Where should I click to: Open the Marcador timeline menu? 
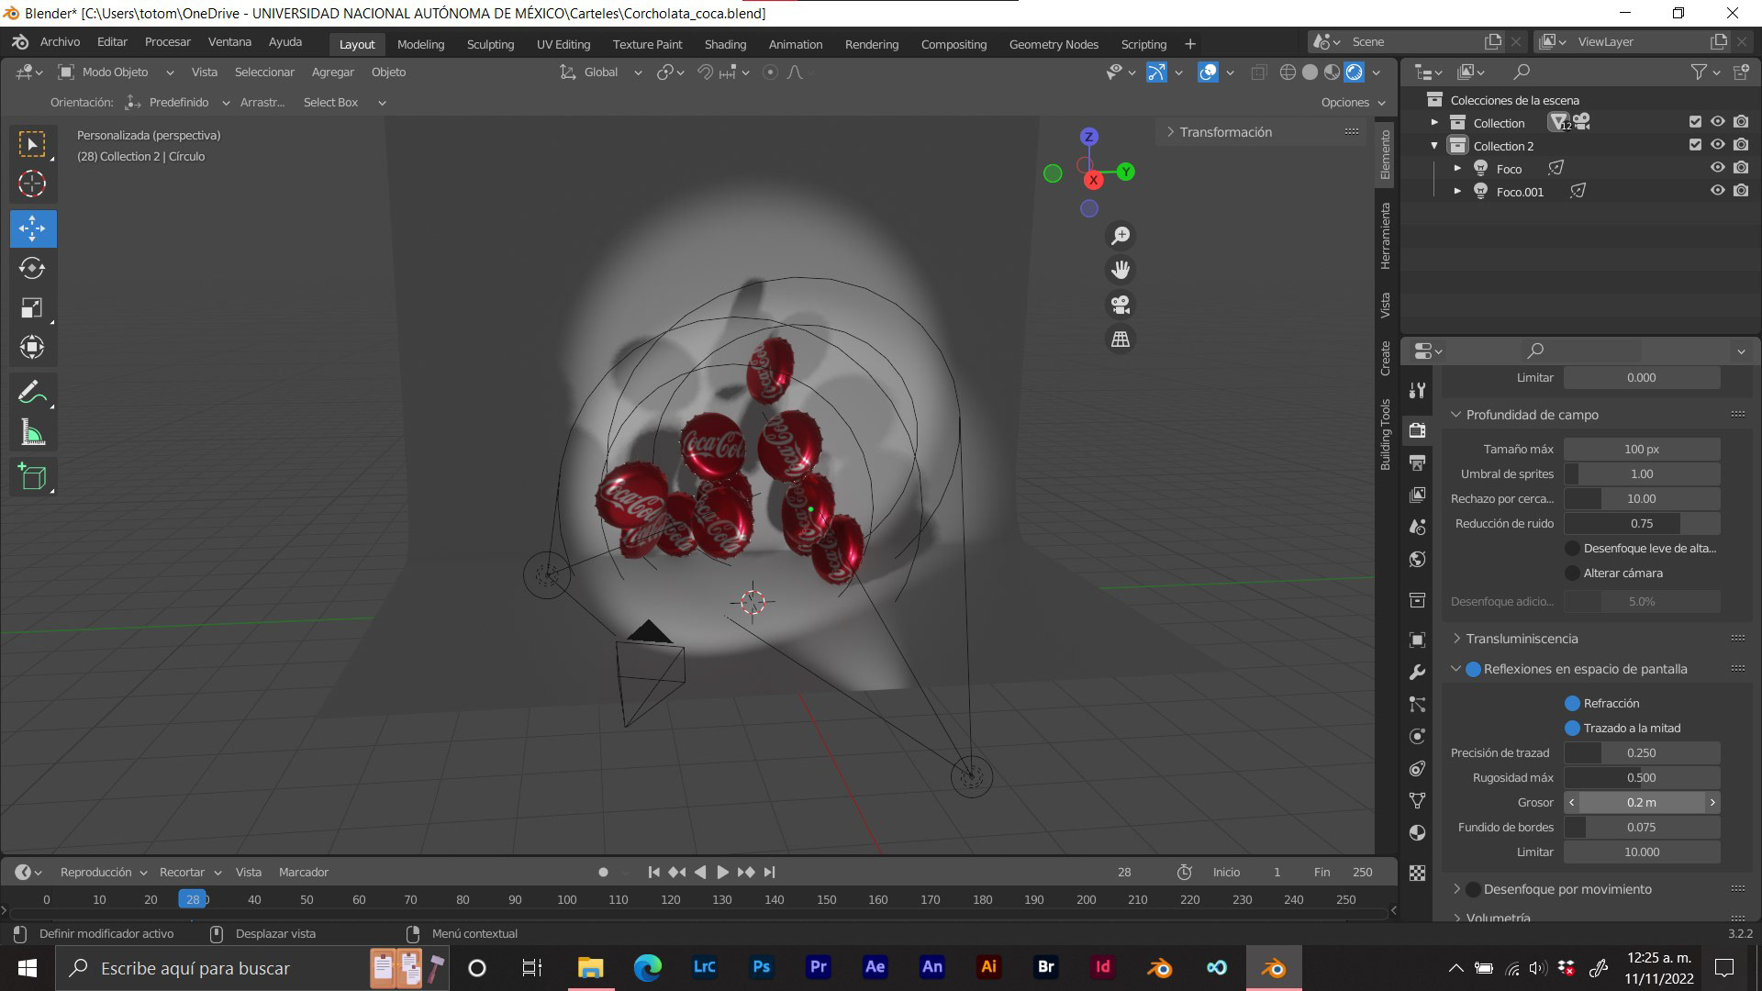[304, 872]
